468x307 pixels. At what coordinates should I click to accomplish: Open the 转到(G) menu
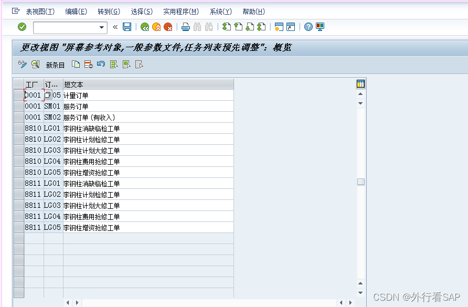pyautogui.click(x=109, y=12)
